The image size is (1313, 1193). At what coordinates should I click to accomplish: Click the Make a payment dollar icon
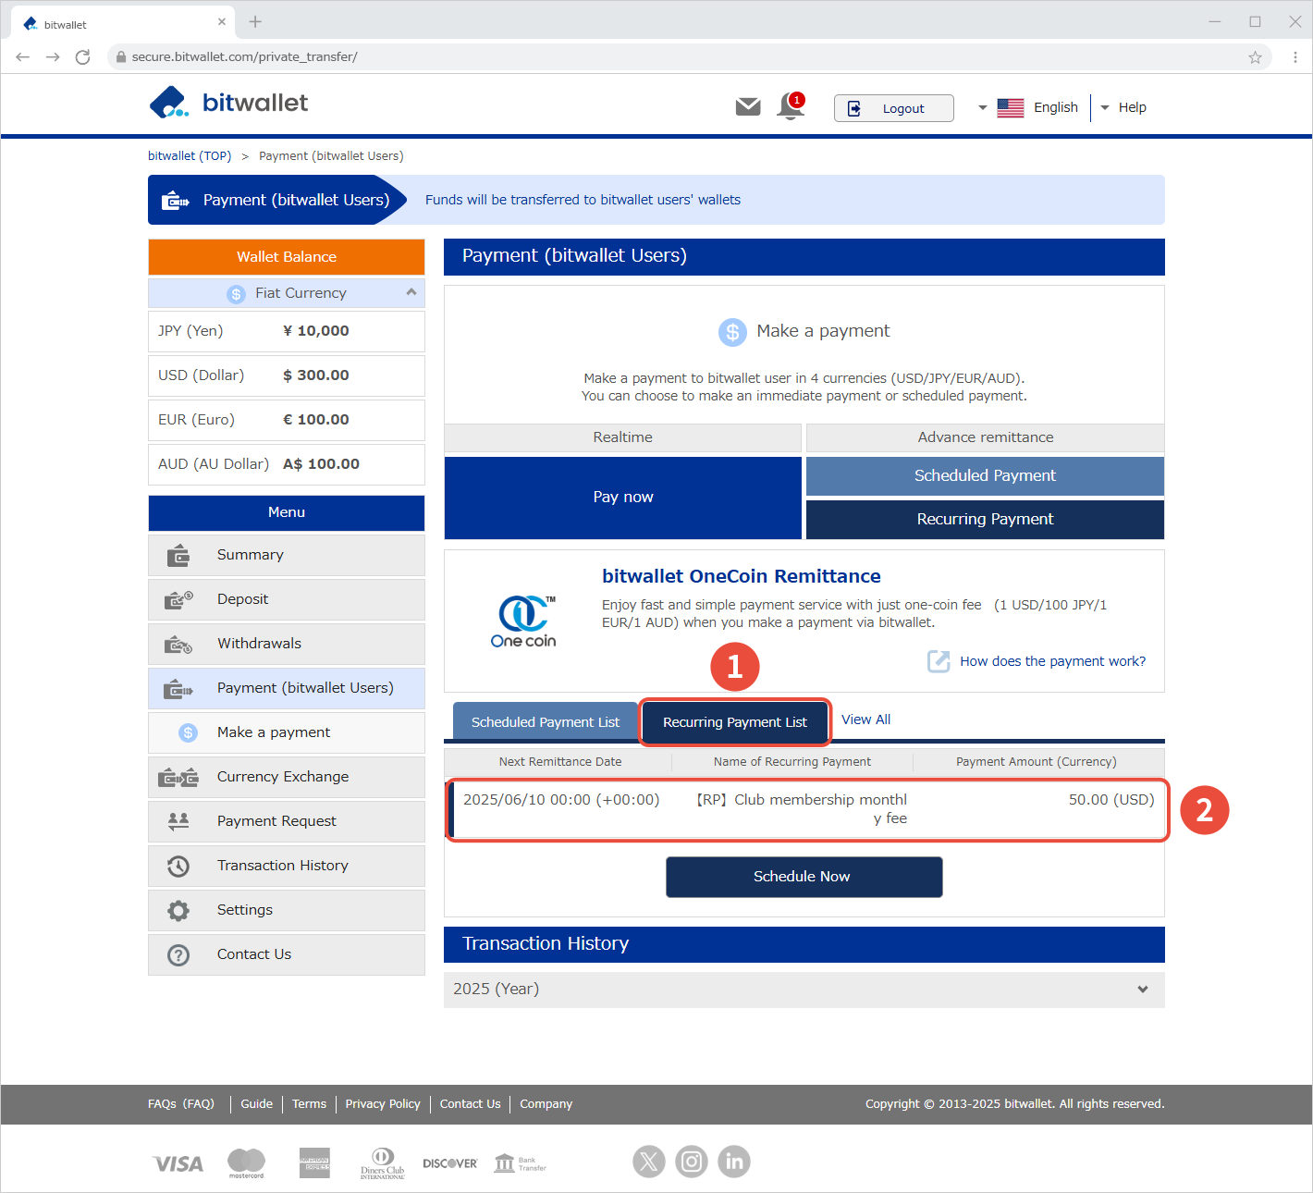click(x=189, y=732)
